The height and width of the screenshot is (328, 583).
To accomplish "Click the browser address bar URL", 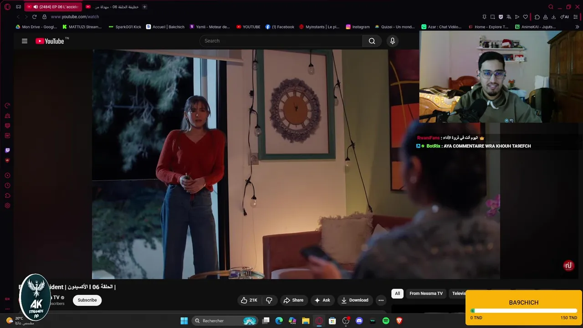I will [x=75, y=17].
